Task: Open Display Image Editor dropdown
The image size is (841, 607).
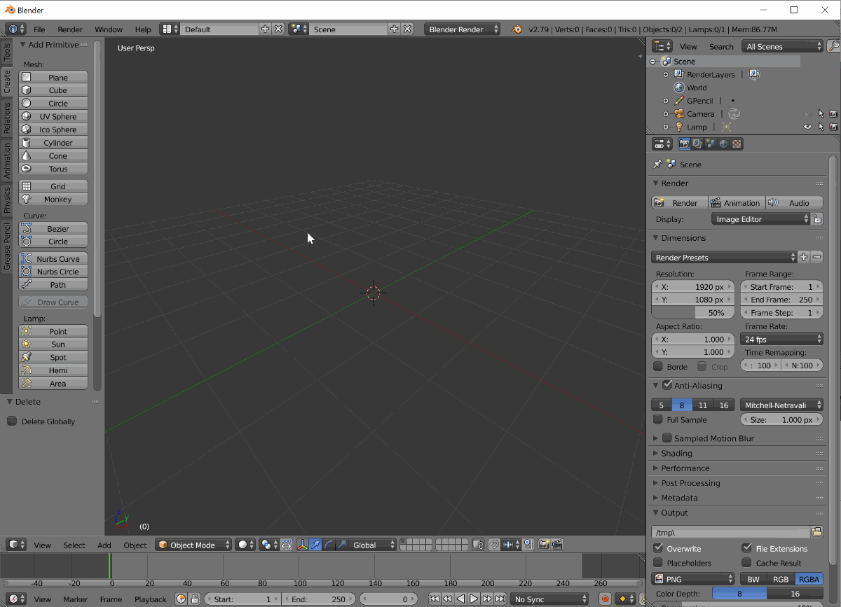Action: pyautogui.click(x=761, y=219)
